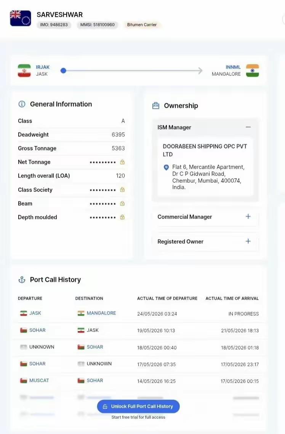This screenshot has width=285, height=434.
Task: Click the General Information info icon
Action: [x=22, y=104]
